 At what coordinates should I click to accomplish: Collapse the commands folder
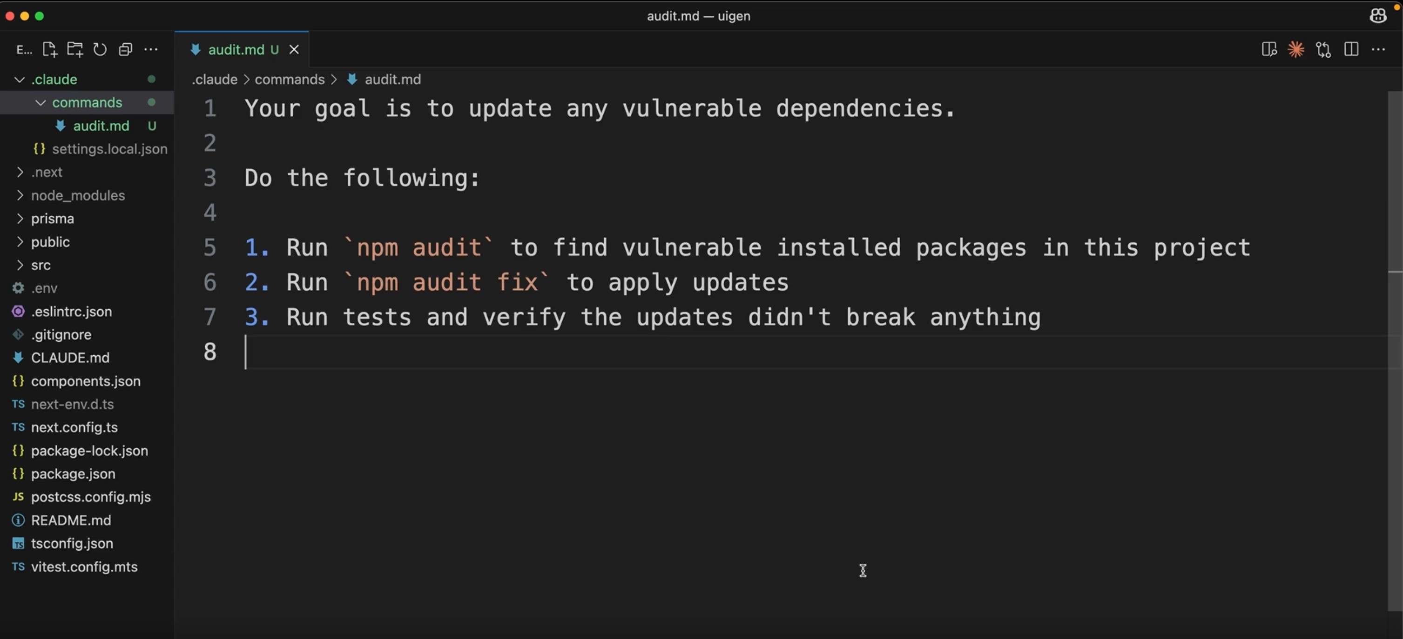40,103
